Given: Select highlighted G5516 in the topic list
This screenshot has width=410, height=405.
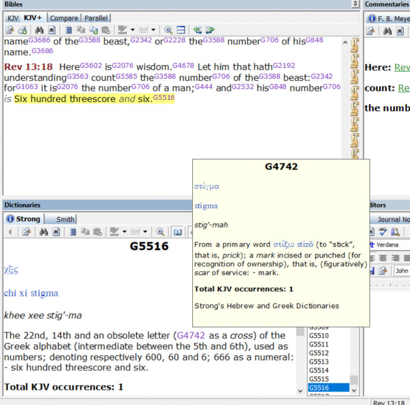Looking at the screenshot, I should pos(329,387).
